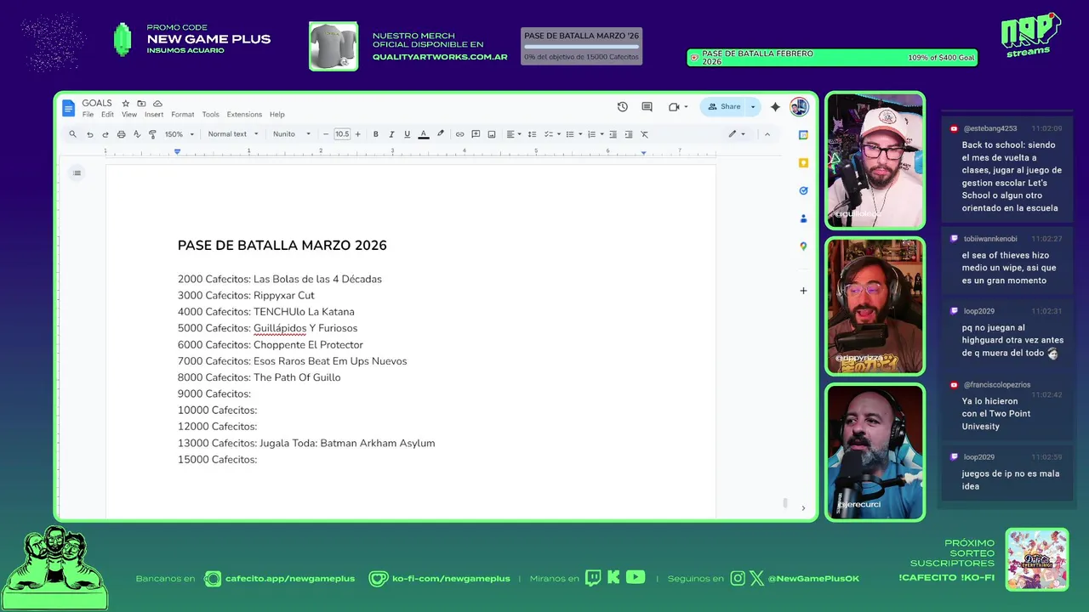Move the GOALS document to a folder

[x=141, y=104]
